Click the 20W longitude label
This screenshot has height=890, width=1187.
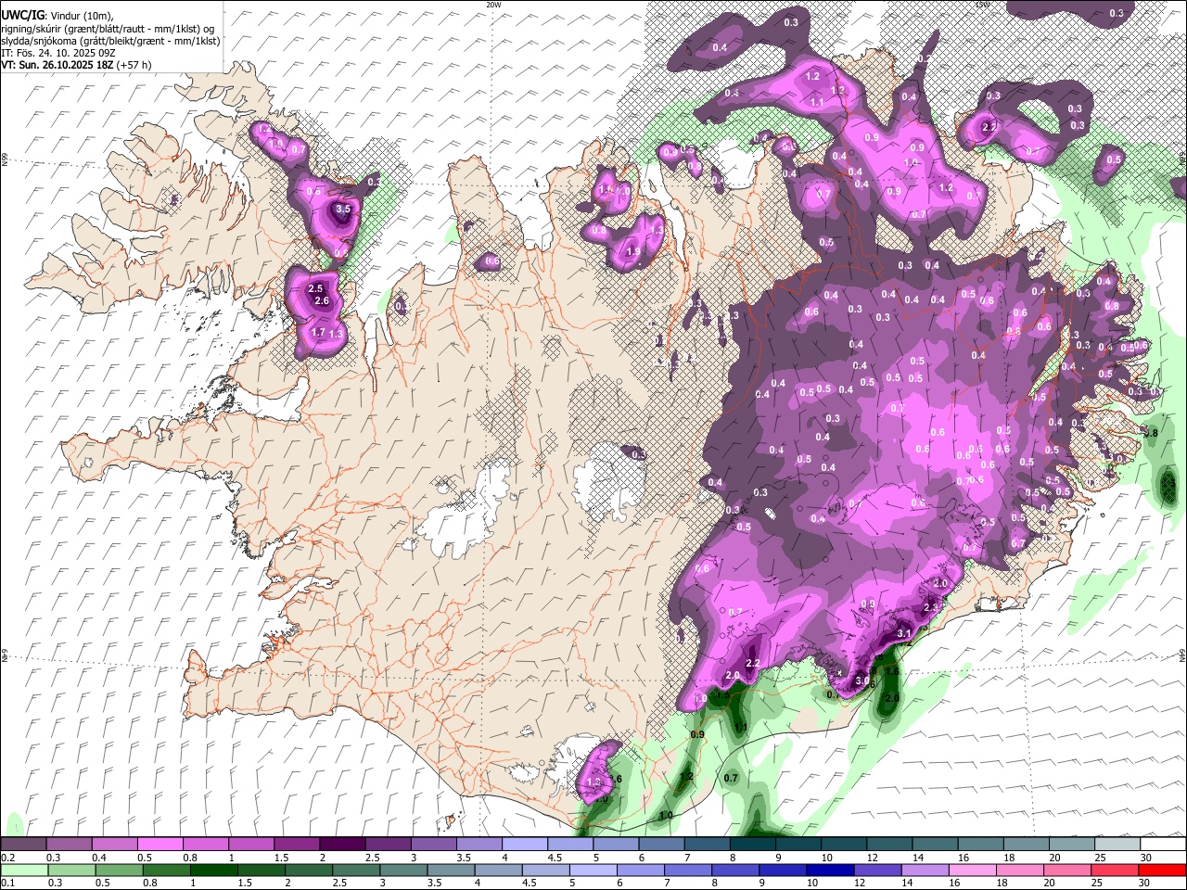(493, 5)
